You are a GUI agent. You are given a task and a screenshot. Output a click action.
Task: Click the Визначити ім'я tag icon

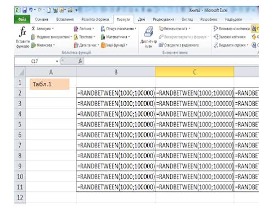coord(161,29)
